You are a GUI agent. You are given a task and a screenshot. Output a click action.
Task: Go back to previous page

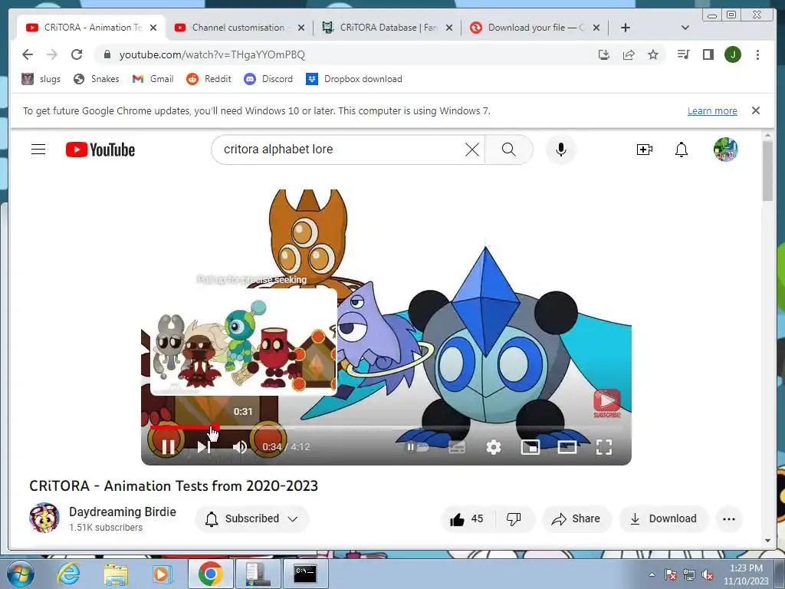click(x=28, y=54)
